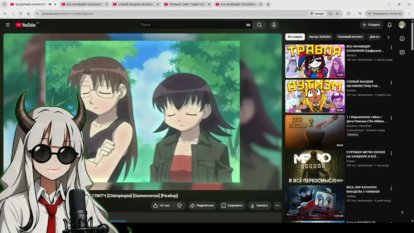Image resolution: width=414 pixels, height=233 pixels.
Task: Close the БЕЗДАРНЫЙ АНИМАТОР tab
Action: (x=55, y=5)
